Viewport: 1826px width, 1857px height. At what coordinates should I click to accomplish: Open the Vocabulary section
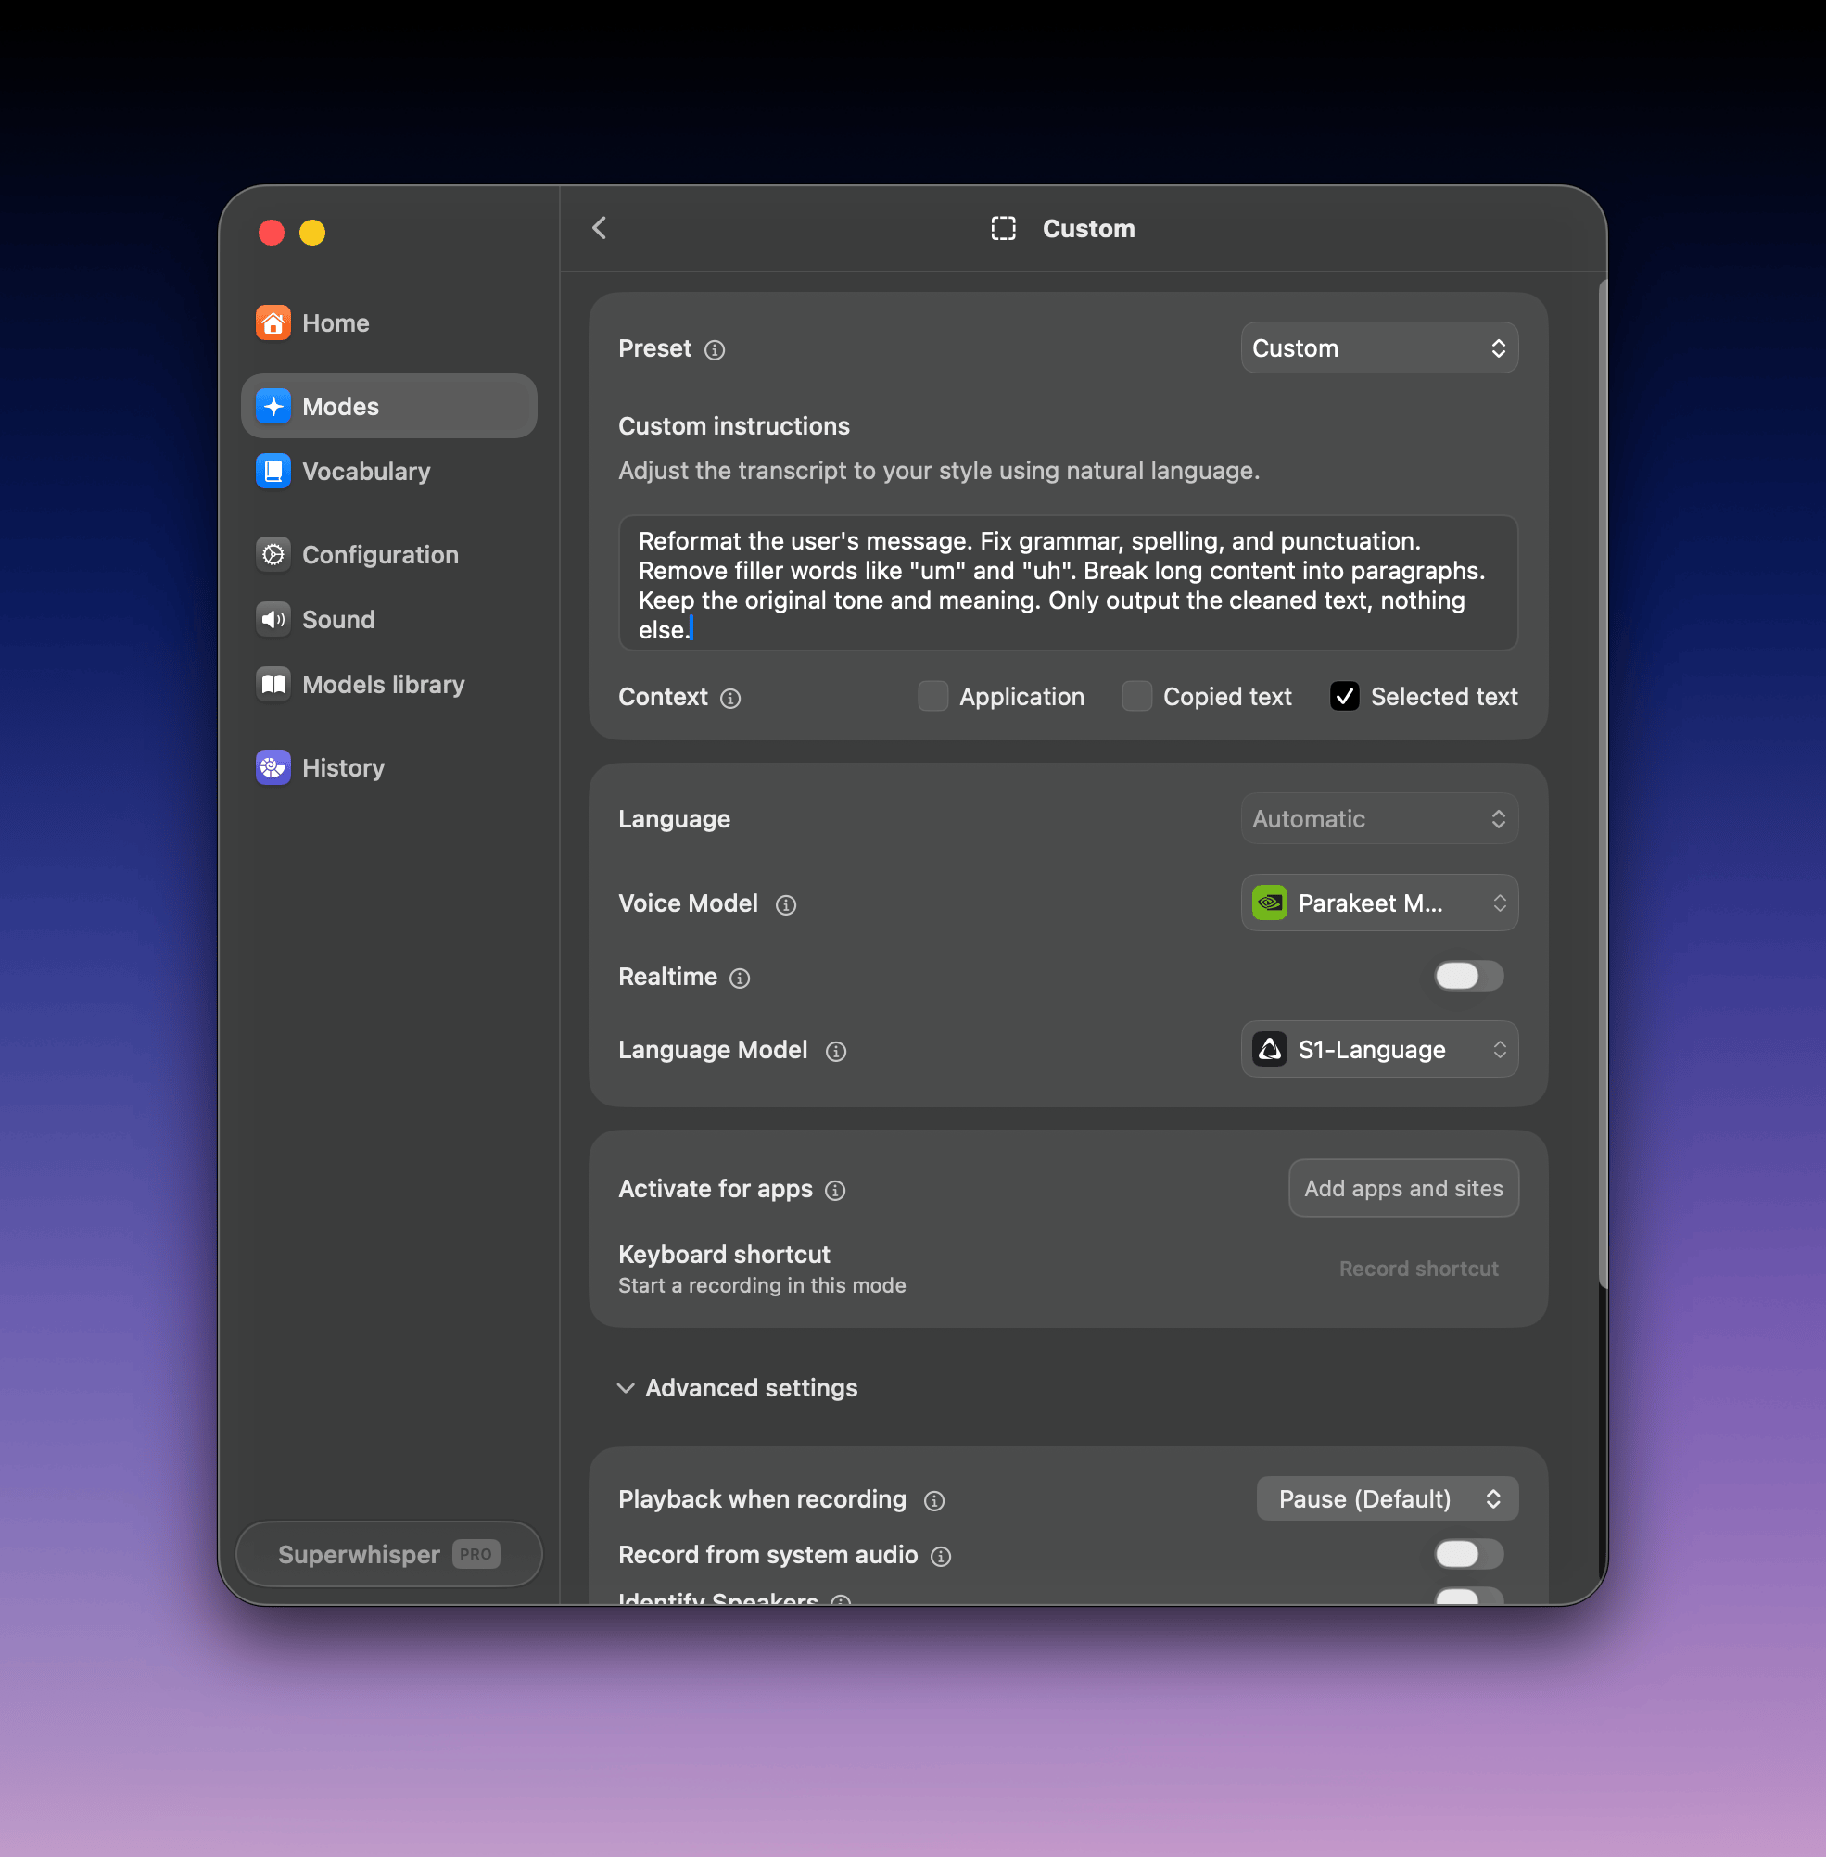[x=388, y=472]
